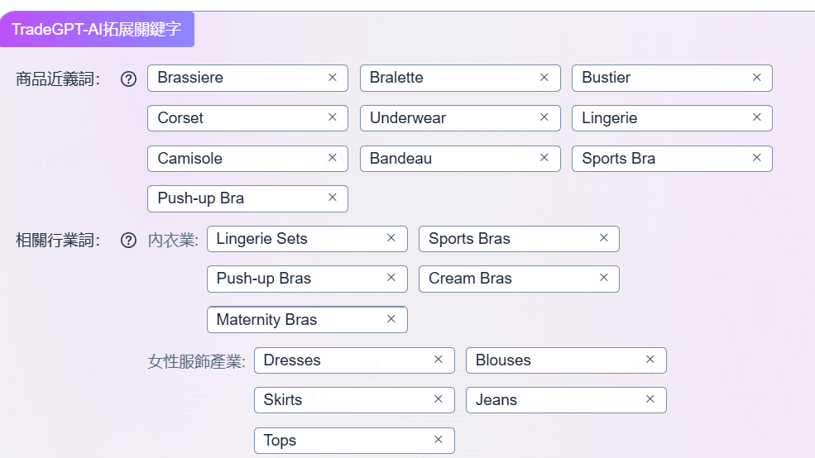Viewport: 815px width, 458px height.
Task: Click the 商品近義詞 label
Action: click(58, 79)
